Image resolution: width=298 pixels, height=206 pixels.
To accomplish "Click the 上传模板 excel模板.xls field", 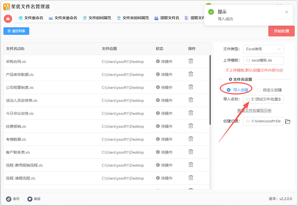I will pyautogui.click(x=263, y=60).
